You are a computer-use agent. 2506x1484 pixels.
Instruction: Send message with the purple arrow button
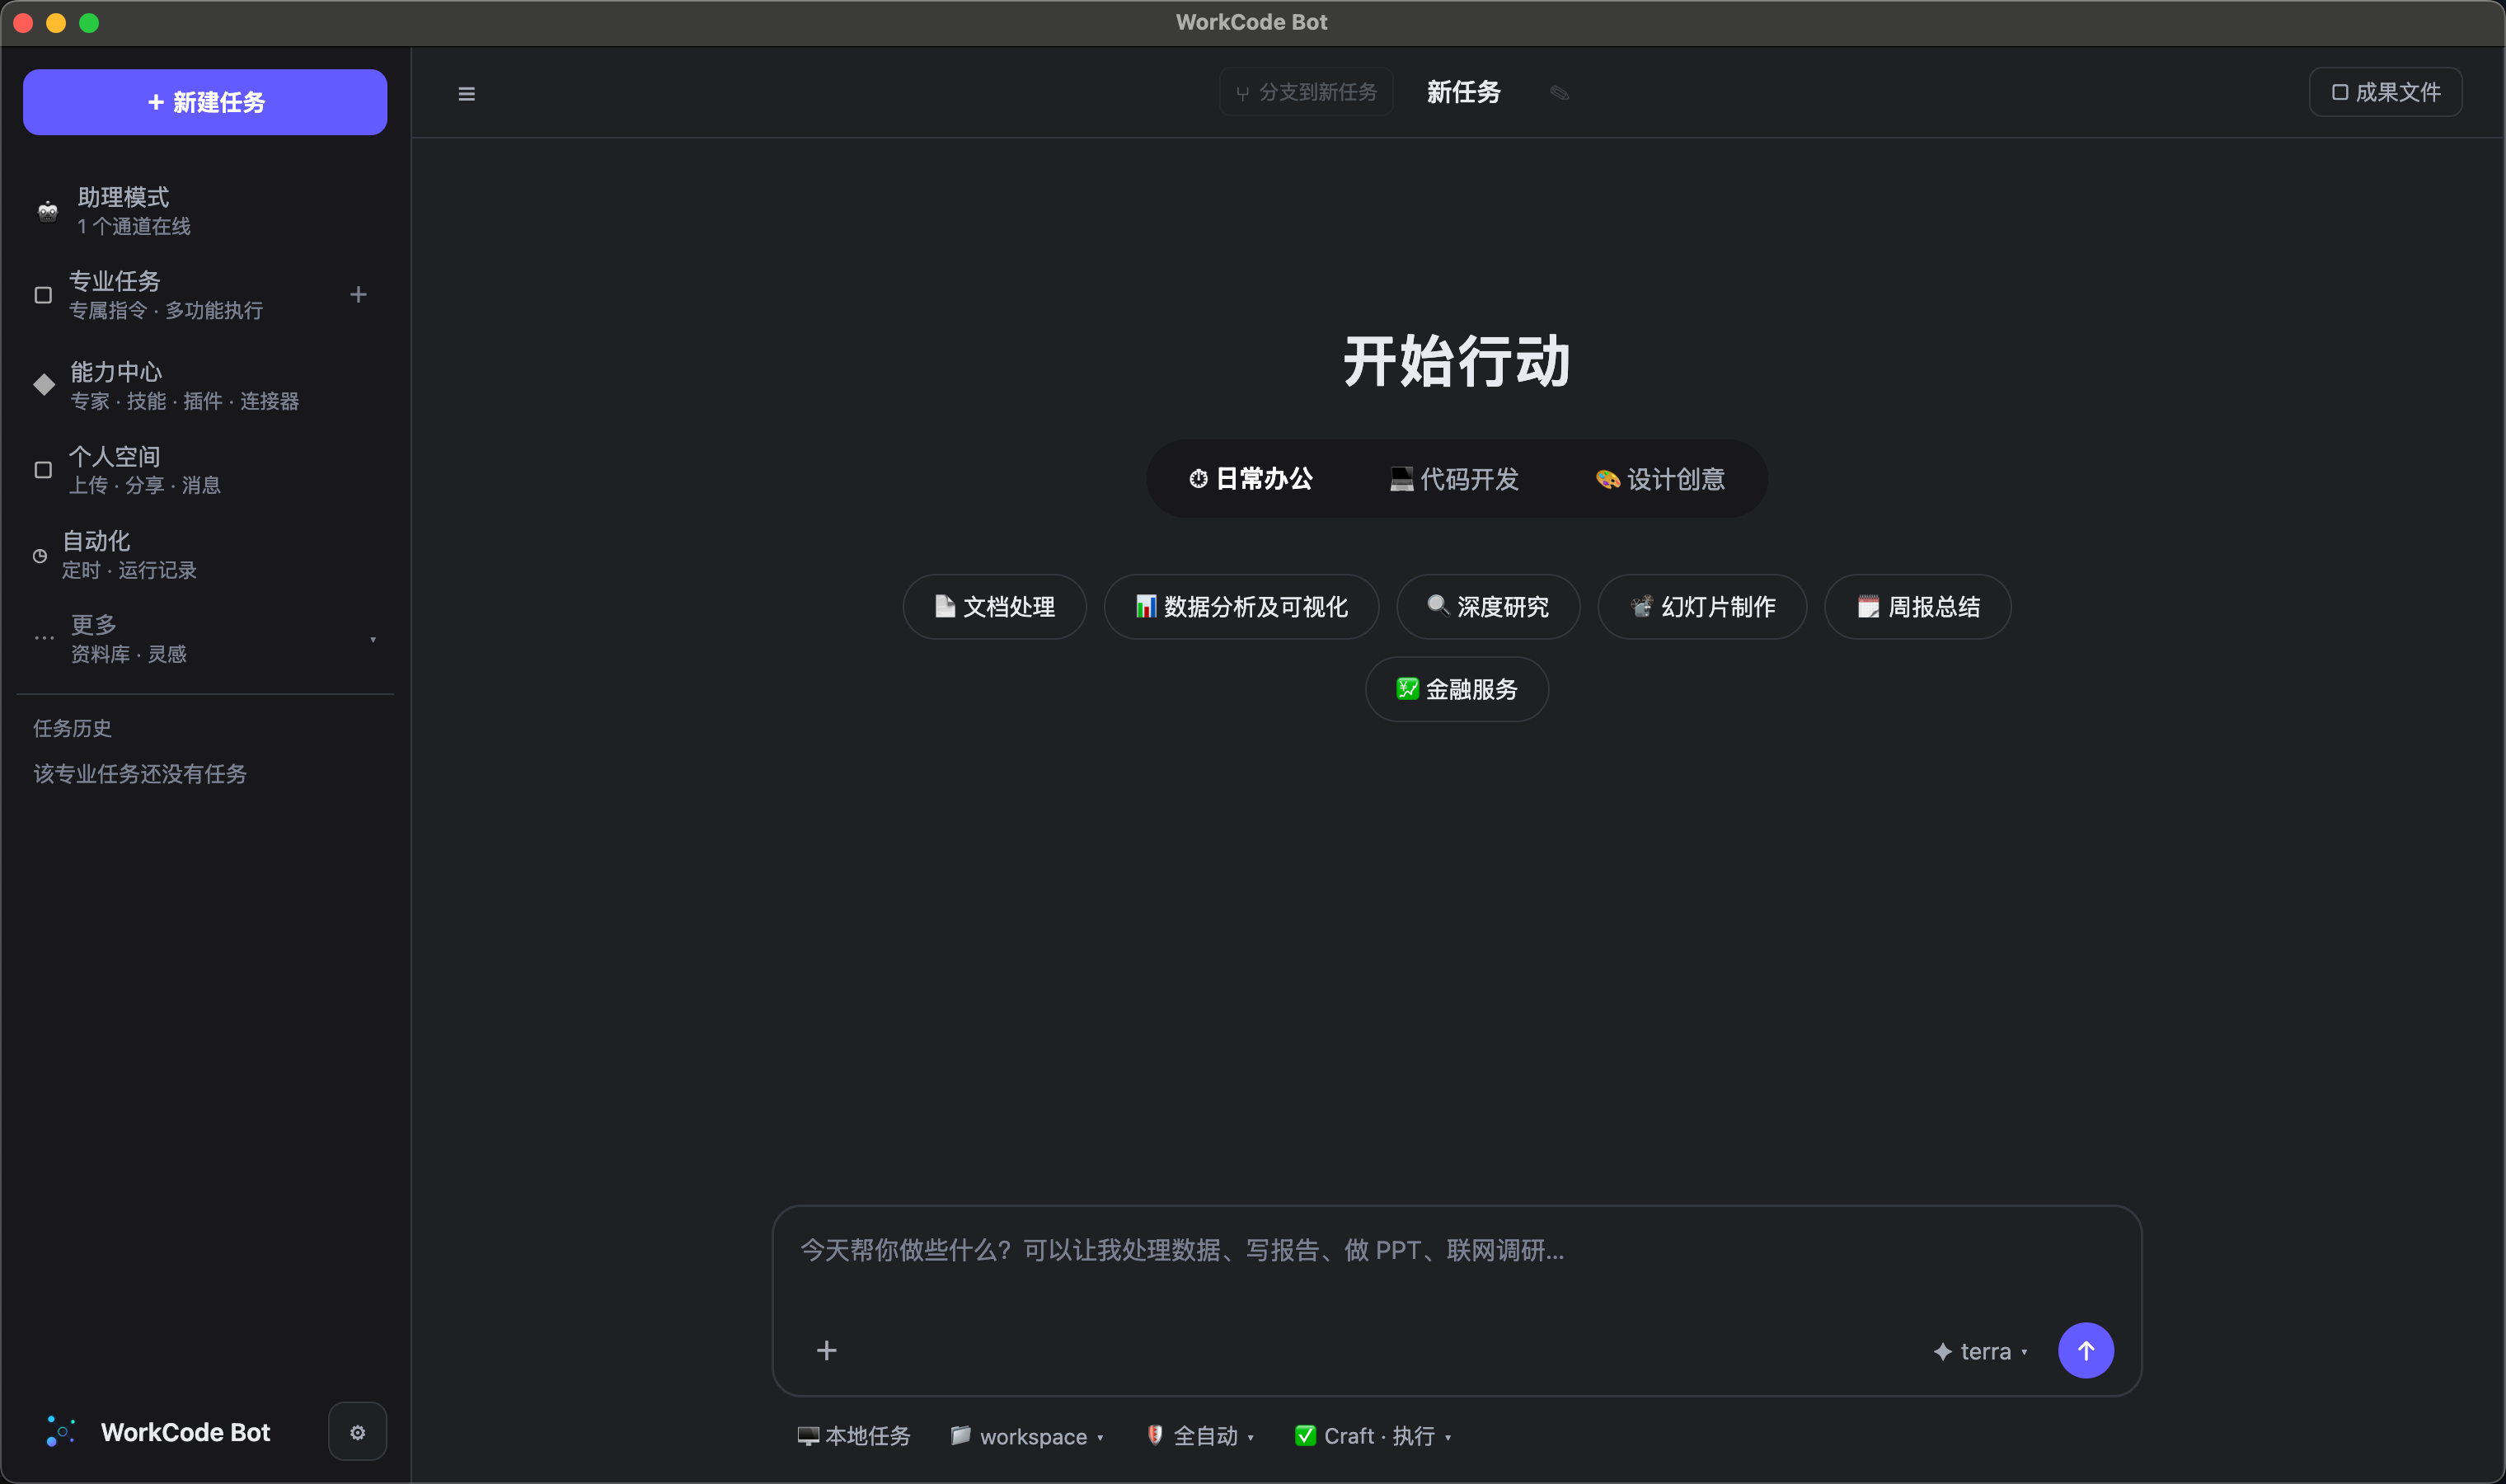[2085, 1350]
